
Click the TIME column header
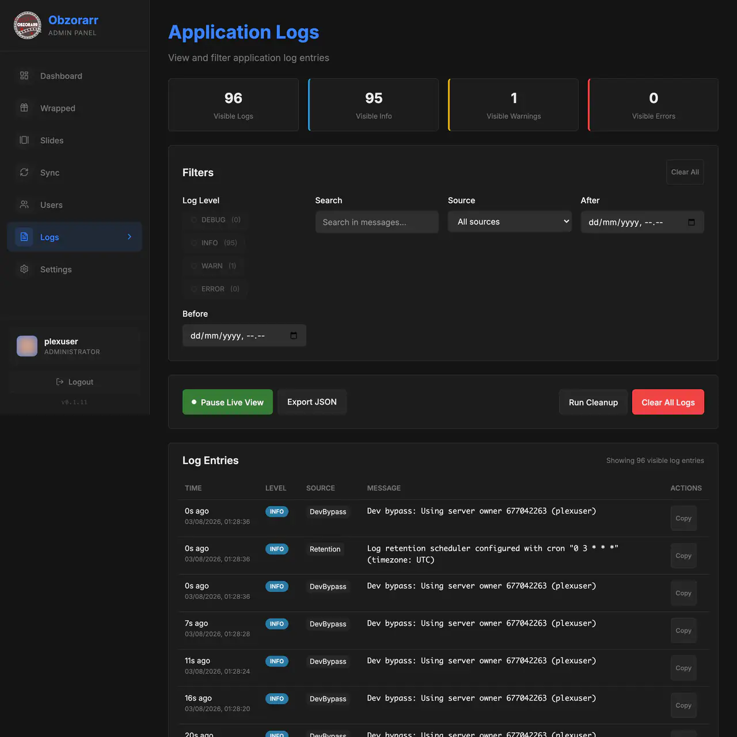tap(193, 488)
